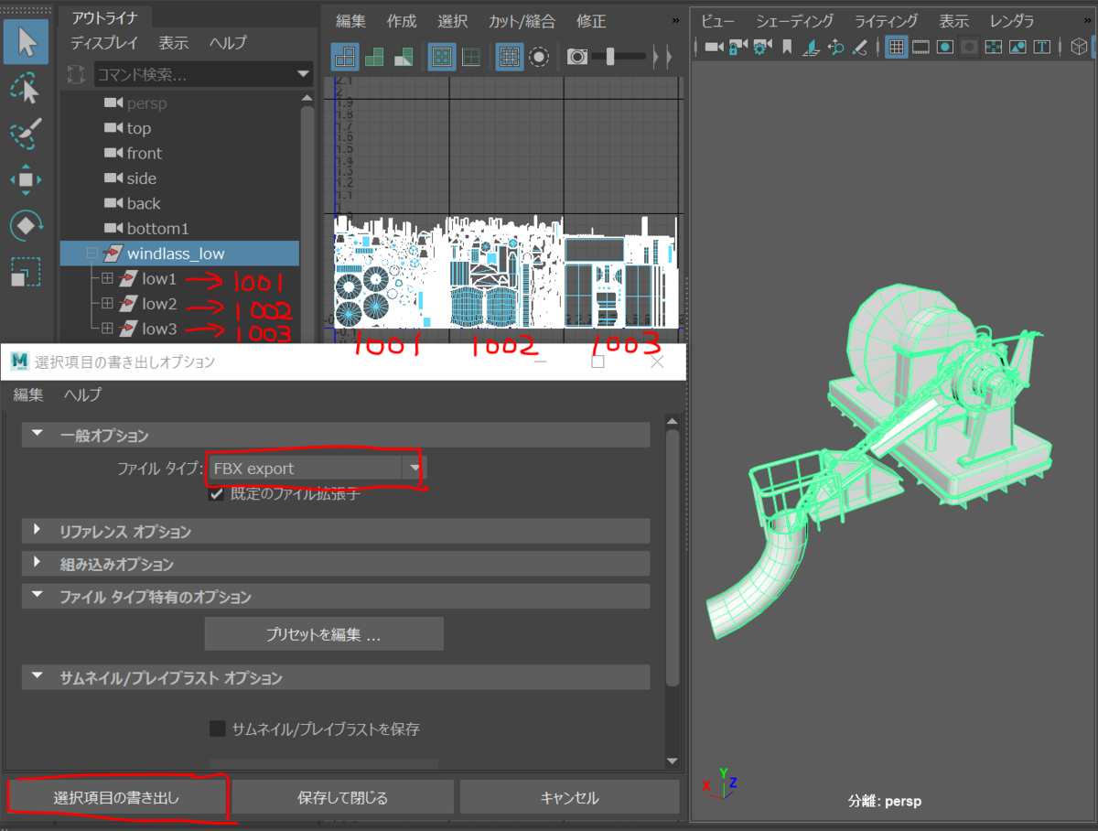
Task: Click the Maya logo in export dialog
Action: point(19,362)
